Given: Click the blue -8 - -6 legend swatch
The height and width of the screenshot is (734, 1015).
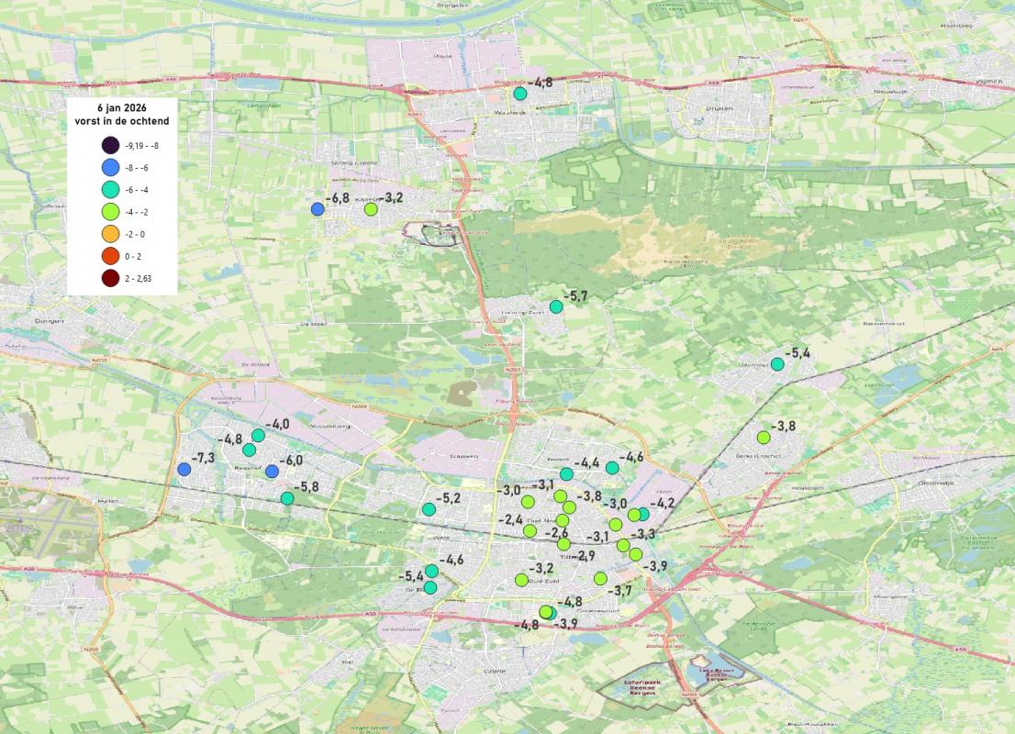Looking at the screenshot, I should click(109, 168).
